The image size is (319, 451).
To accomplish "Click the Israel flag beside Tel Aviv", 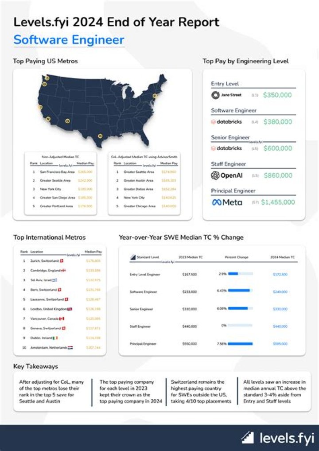I will tap(55, 280).
